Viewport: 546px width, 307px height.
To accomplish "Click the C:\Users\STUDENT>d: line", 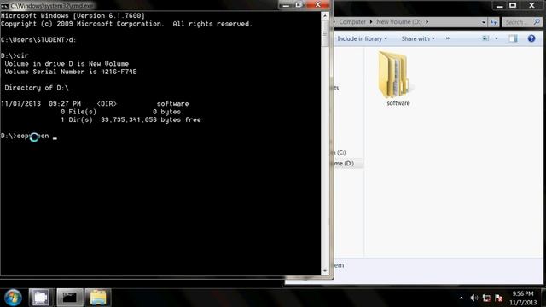I will pyautogui.click(x=38, y=40).
